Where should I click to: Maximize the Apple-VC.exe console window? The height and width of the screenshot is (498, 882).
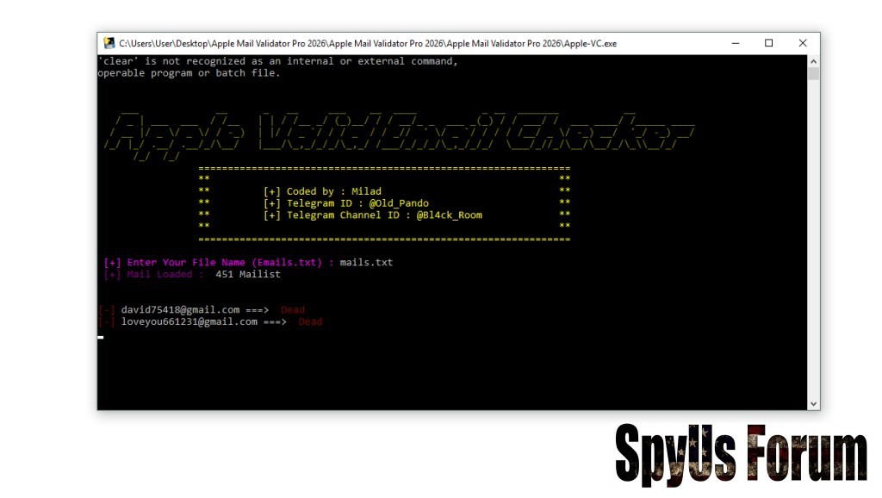tap(769, 43)
